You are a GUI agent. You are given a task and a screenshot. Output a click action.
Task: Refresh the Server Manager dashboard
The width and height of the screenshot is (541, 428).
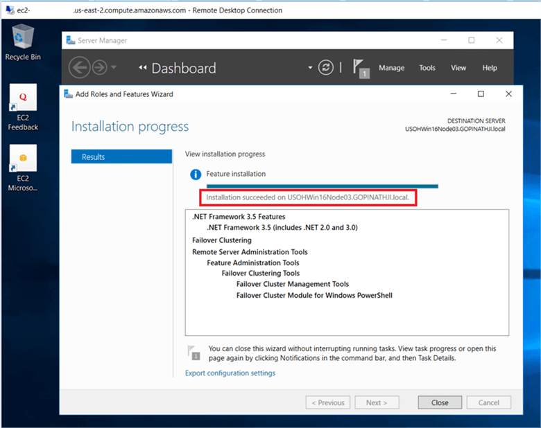click(326, 68)
